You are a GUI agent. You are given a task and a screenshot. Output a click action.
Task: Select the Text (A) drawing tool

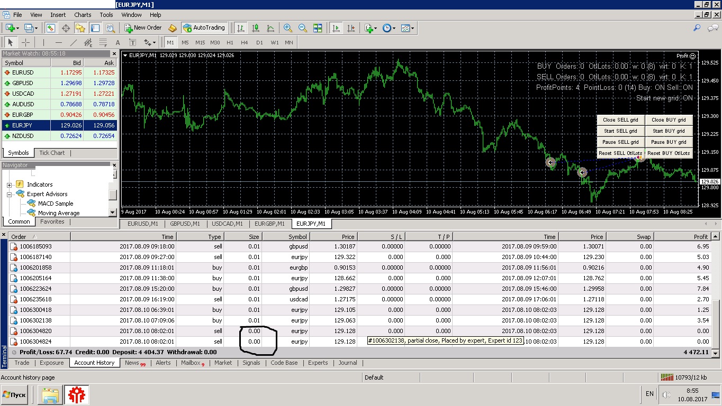[x=118, y=42]
